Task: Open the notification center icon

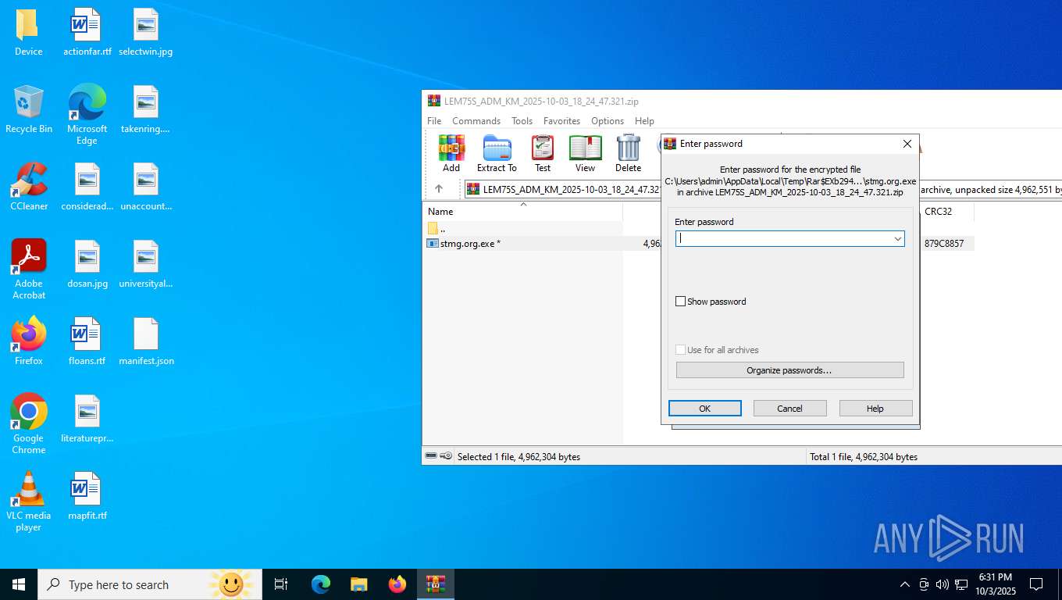Action: click(x=1036, y=584)
